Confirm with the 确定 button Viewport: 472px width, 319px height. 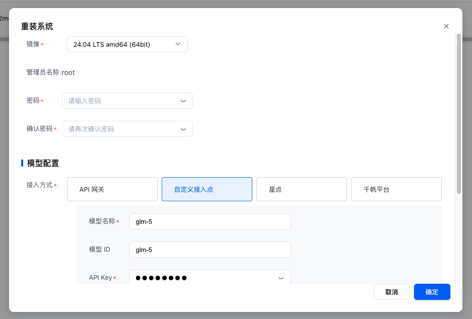point(432,292)
